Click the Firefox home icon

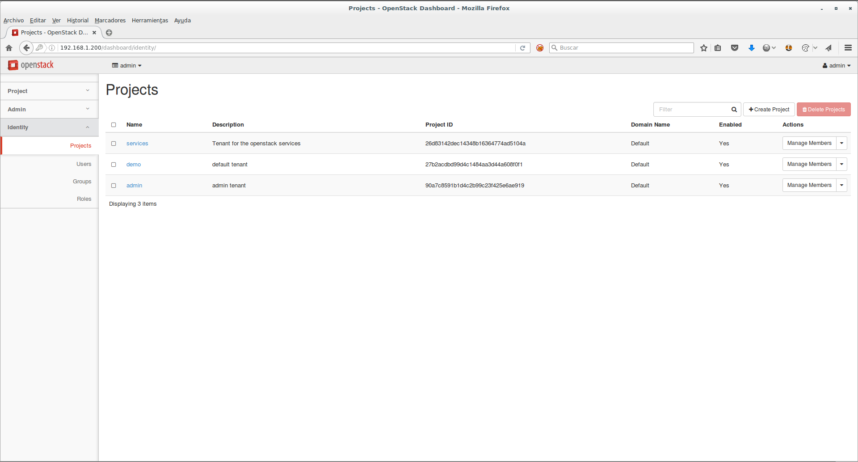[9, 48]
